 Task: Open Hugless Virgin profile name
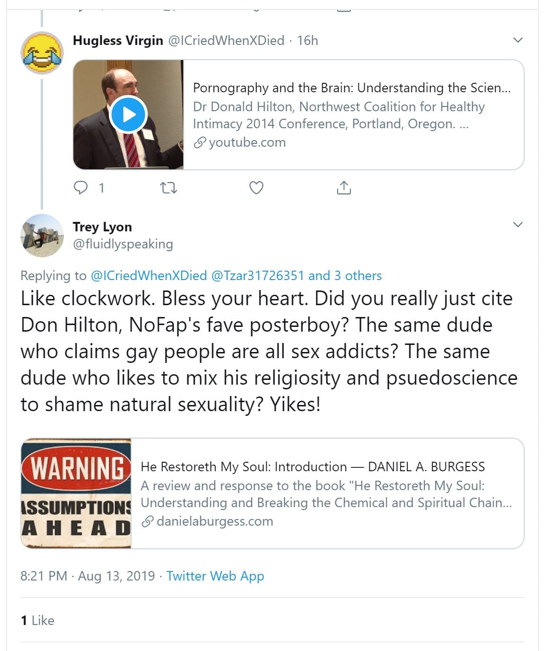click(x=118, y=41)
